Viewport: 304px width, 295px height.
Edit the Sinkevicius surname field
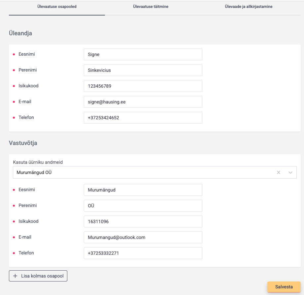click(x=143, y=70)
